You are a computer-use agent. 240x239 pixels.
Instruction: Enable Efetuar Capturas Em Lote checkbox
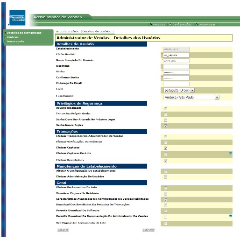(166, 155)
